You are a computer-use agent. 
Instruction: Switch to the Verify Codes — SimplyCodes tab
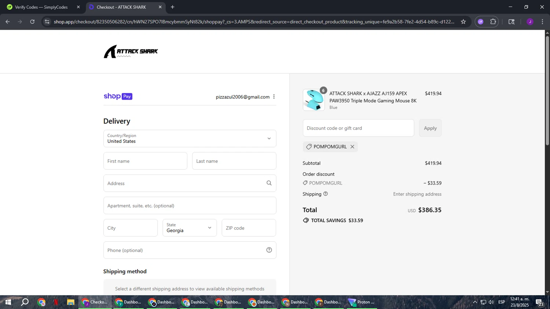[41, 7]
